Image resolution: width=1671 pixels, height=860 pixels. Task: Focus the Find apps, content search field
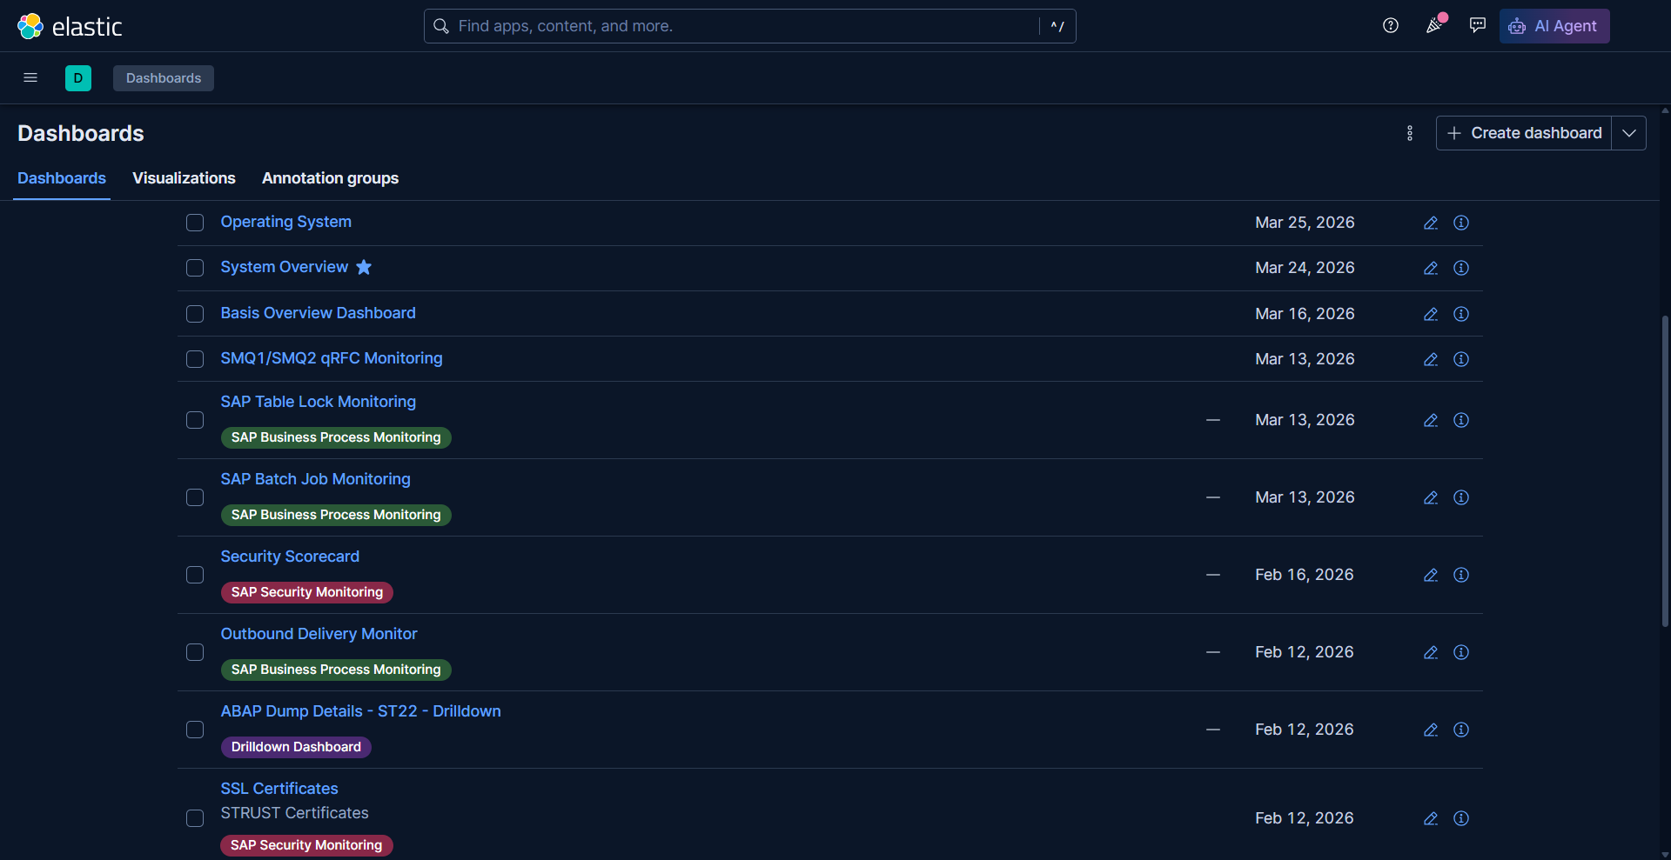point(749,26)
